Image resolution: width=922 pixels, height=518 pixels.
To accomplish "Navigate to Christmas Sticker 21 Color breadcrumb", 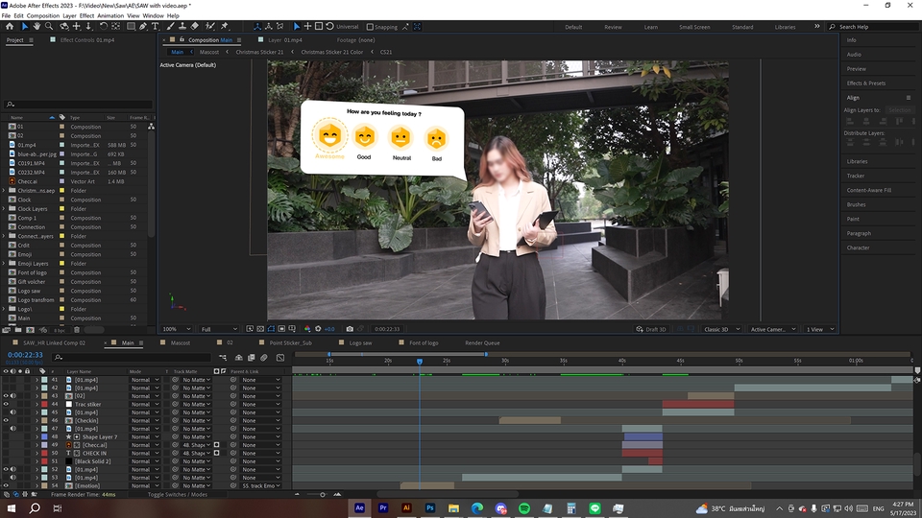I will pos(331,52).
